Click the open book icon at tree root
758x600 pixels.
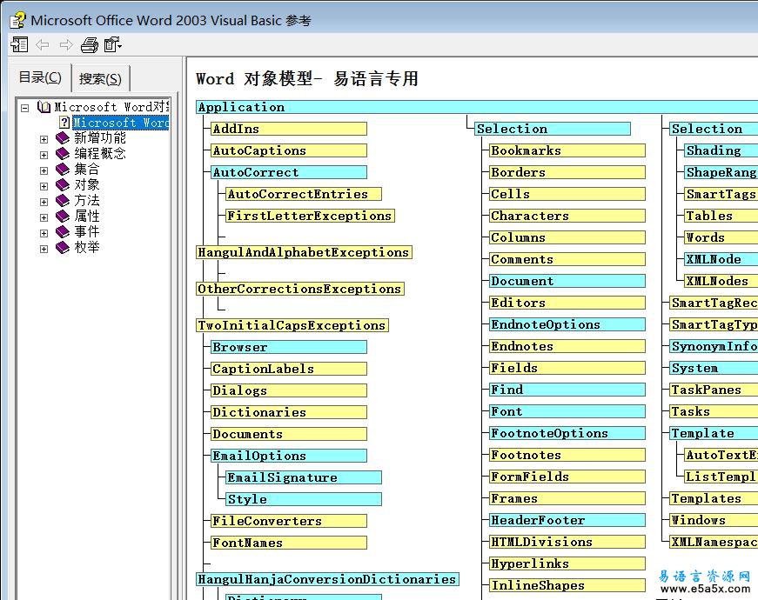pos(44,108)
